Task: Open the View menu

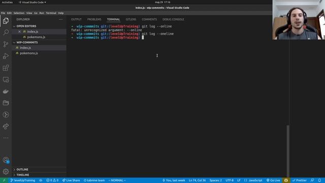Action: 29,13
